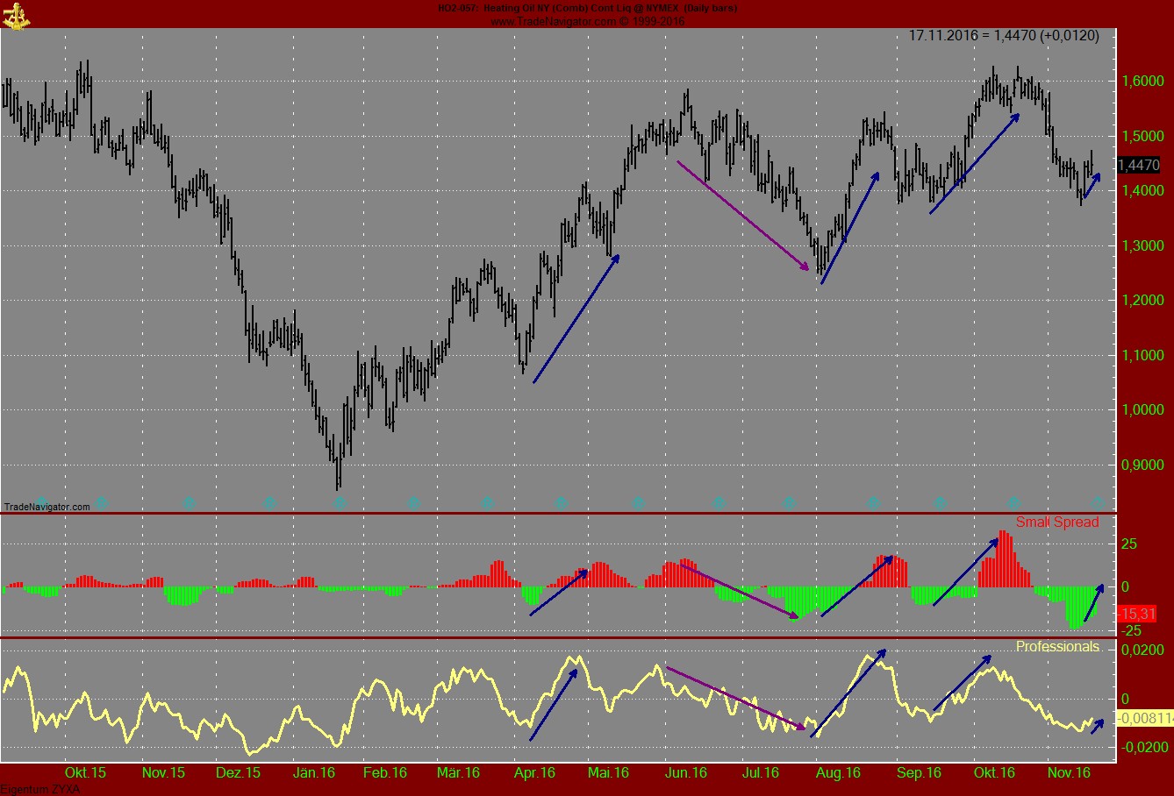Screen dimensions: 1174x796
Task: Select the Small Spread indicator label
Action: pos(1057,522)
